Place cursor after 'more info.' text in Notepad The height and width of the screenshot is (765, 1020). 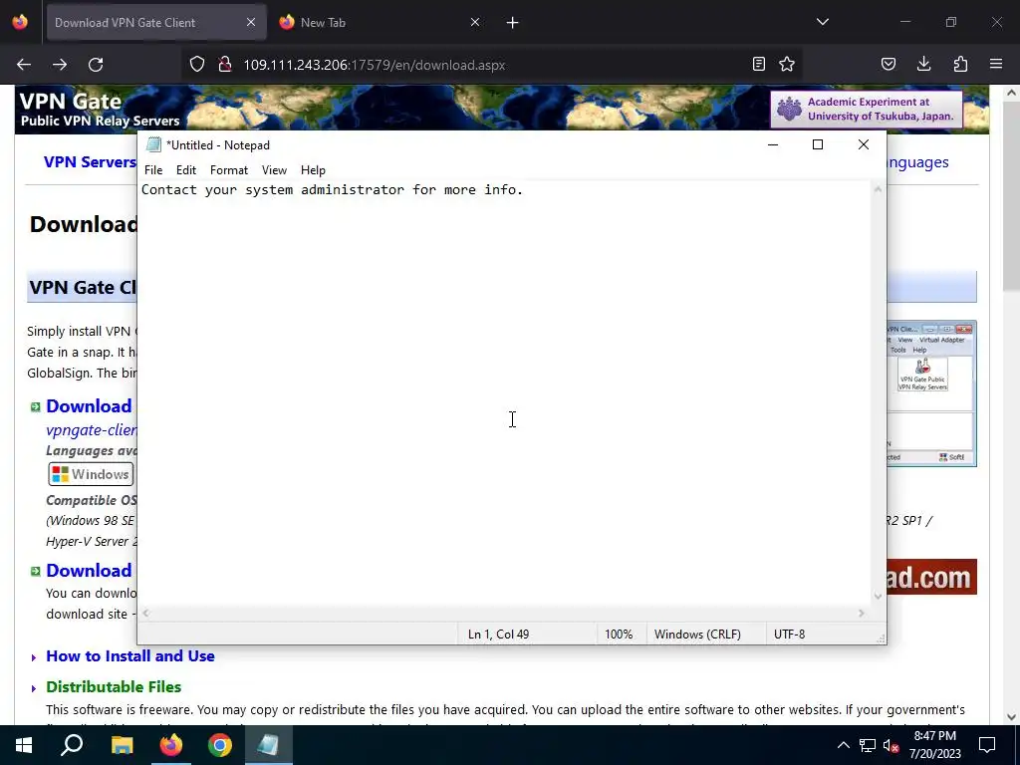[524, 190]
